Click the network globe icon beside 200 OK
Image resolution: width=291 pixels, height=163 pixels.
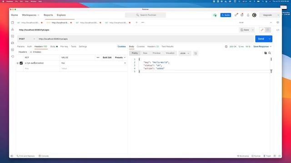(226, 47)
